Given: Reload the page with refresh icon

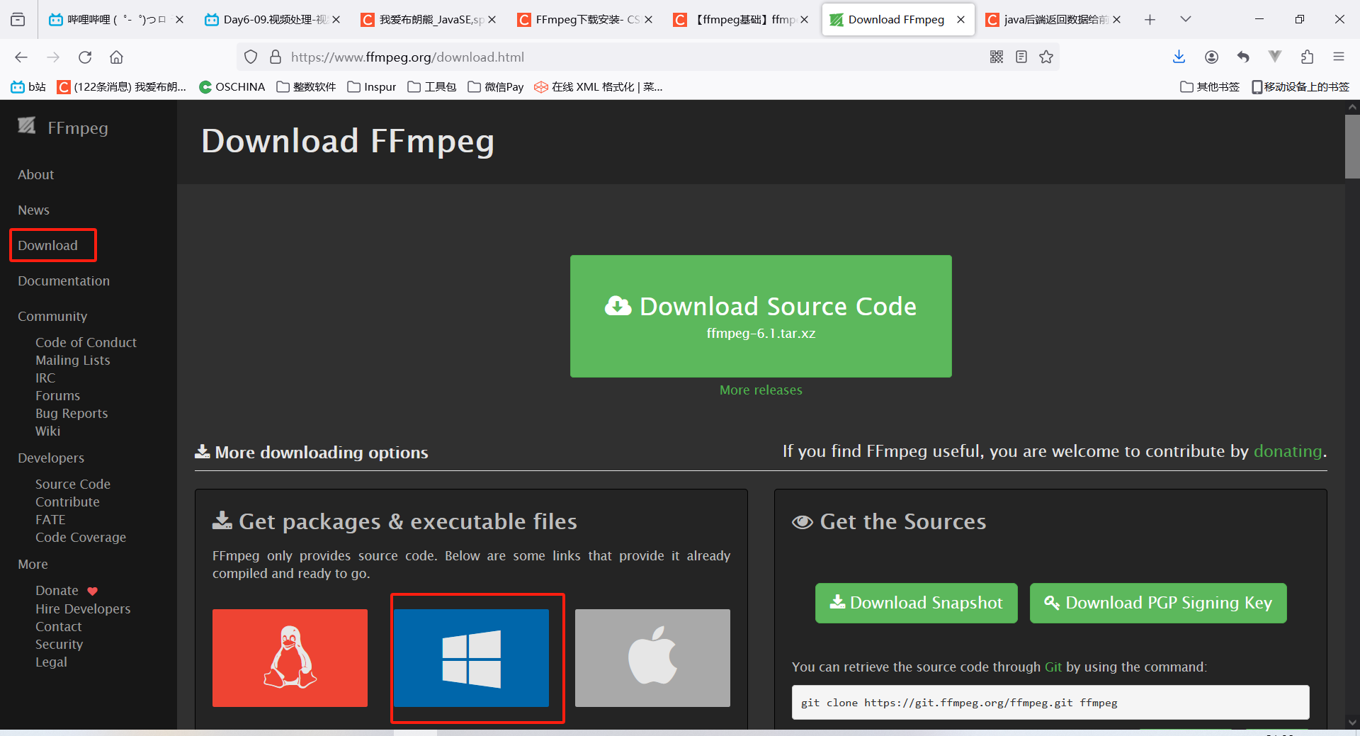Looking at the screenshot, I should (x=85, y=57).
